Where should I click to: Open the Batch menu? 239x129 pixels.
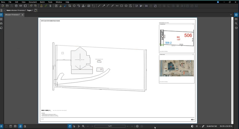[x=42, y=2]
